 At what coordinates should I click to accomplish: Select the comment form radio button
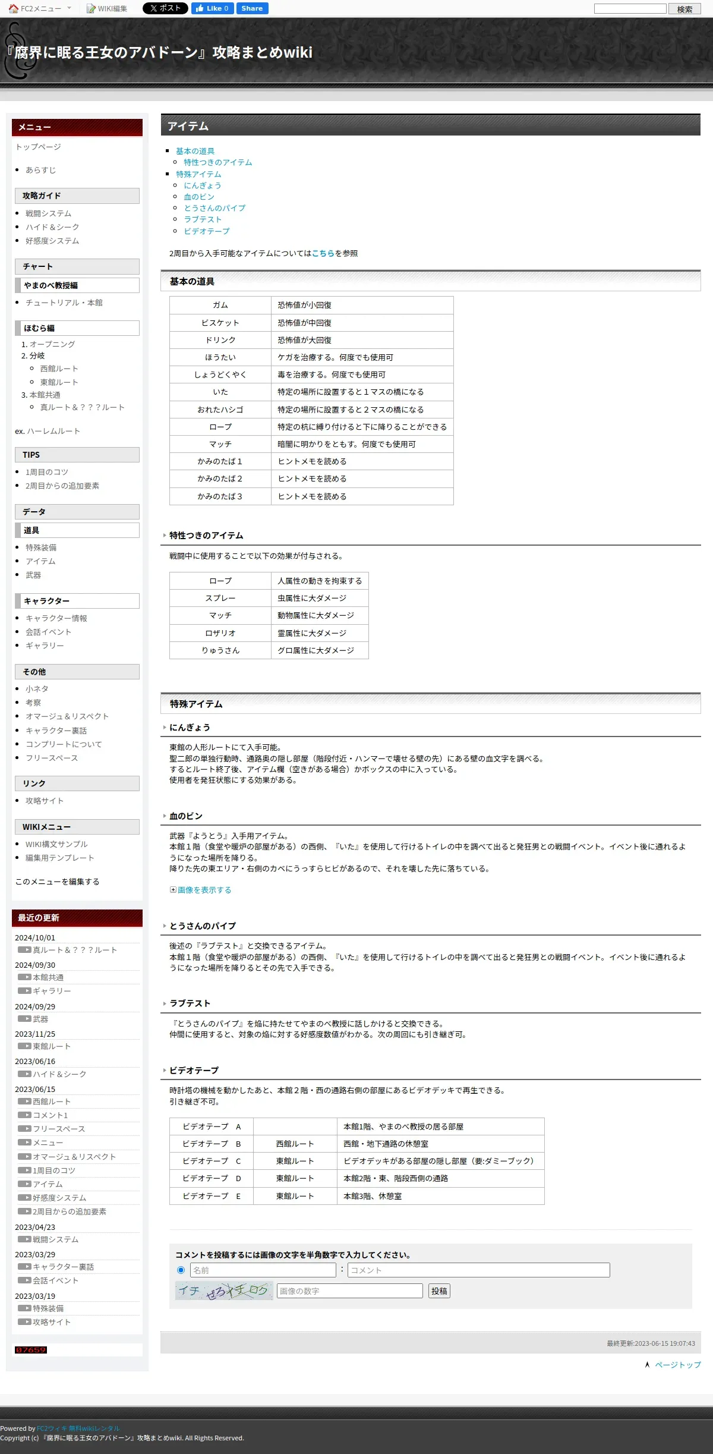[x=181, y=1270]
